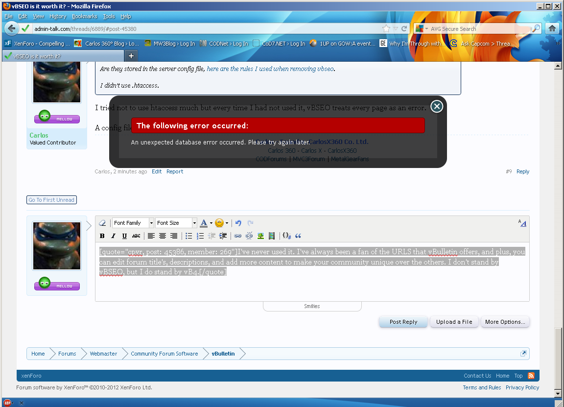
Task: Open the Tools menu
Action: [x=109, y=16]
